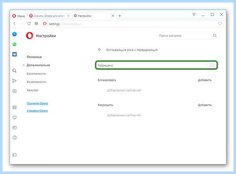This screenshot has width=236, height=174.
Task: Go forward with the toolbar forward arrow
Action: 22,24
